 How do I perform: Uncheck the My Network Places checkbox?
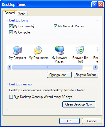tap(55, 26)
